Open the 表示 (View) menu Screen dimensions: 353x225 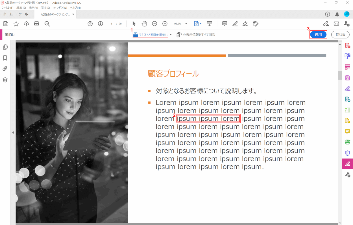tap(33, 8)
